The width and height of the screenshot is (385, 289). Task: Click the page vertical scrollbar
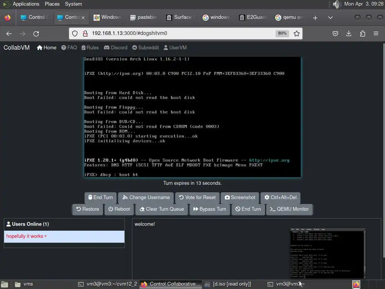click(383, 151)
